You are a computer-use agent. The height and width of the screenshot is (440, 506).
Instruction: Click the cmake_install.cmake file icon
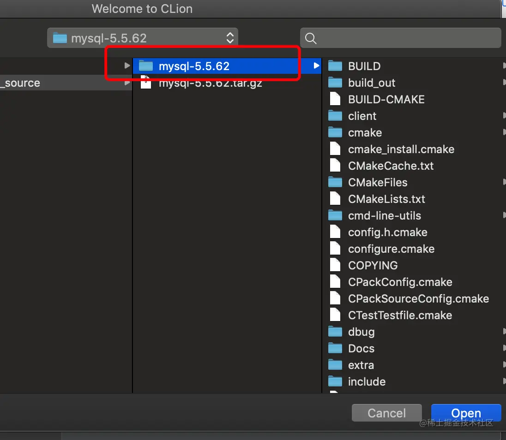tap(335, 149)
